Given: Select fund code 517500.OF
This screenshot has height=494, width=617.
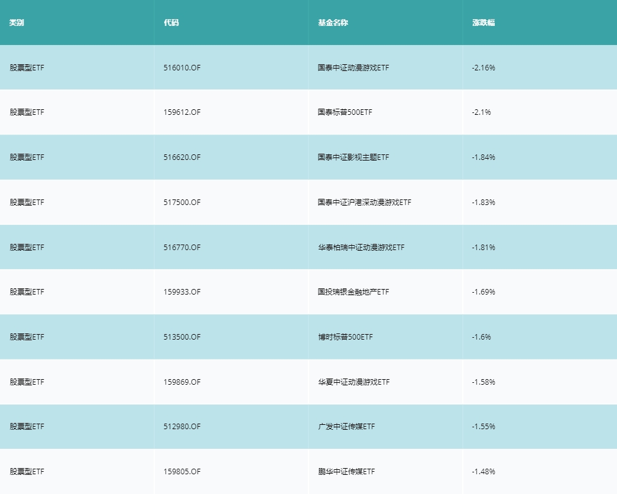Looking at the screenshot, I should coord(182,202).
